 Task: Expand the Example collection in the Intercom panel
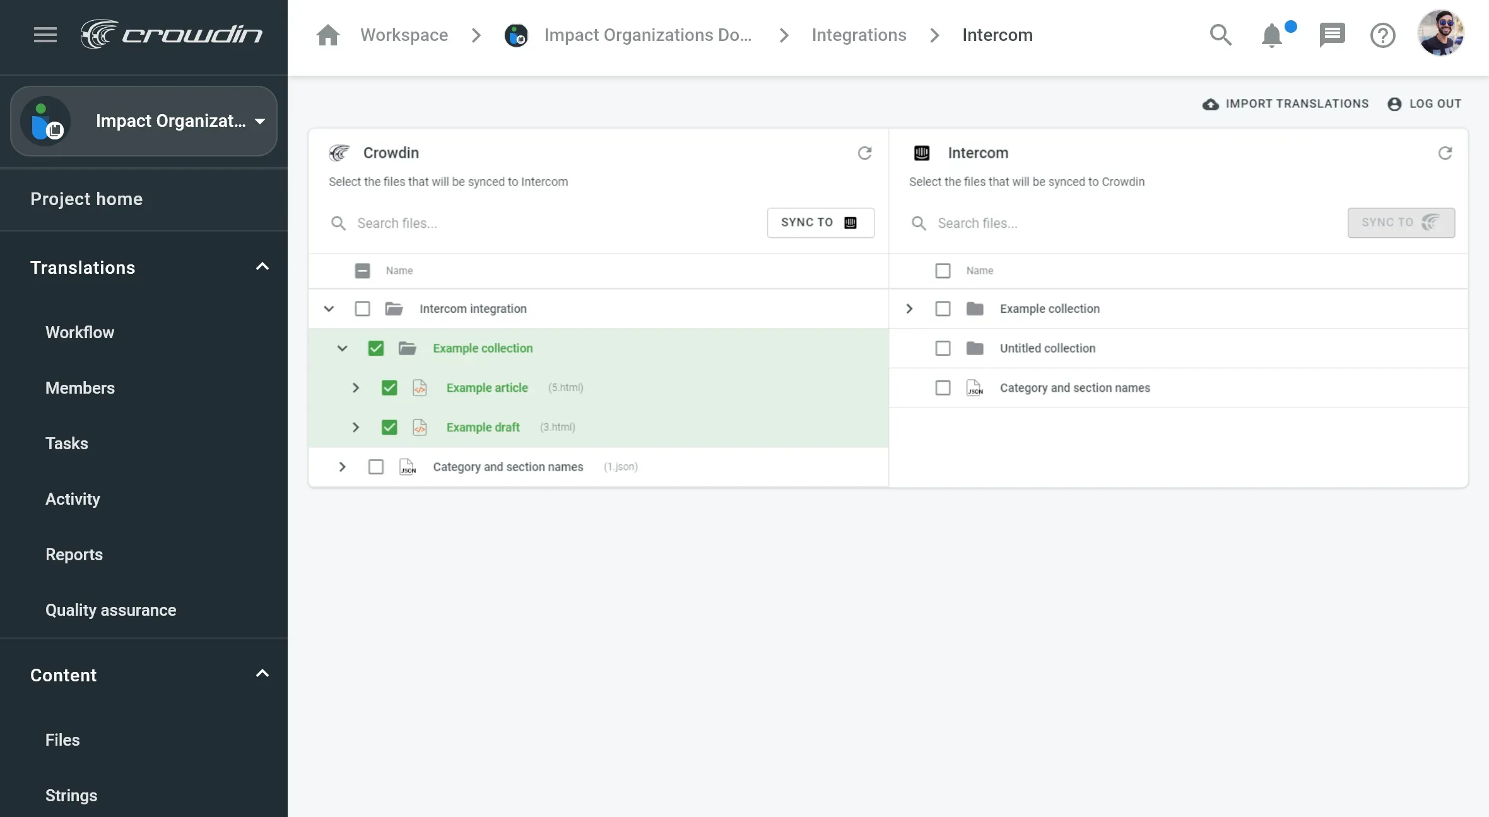909,309
